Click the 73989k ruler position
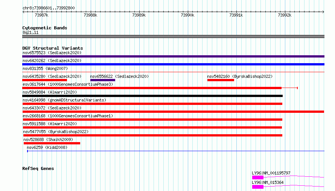 (139, 15)
